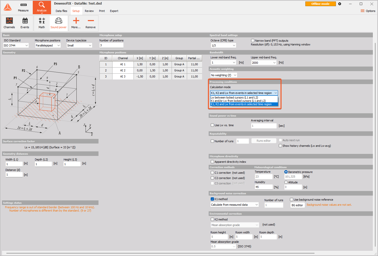This screenshot has height=256, width=378.
Task: Enable C1 correction
Action: coord(212,173)
